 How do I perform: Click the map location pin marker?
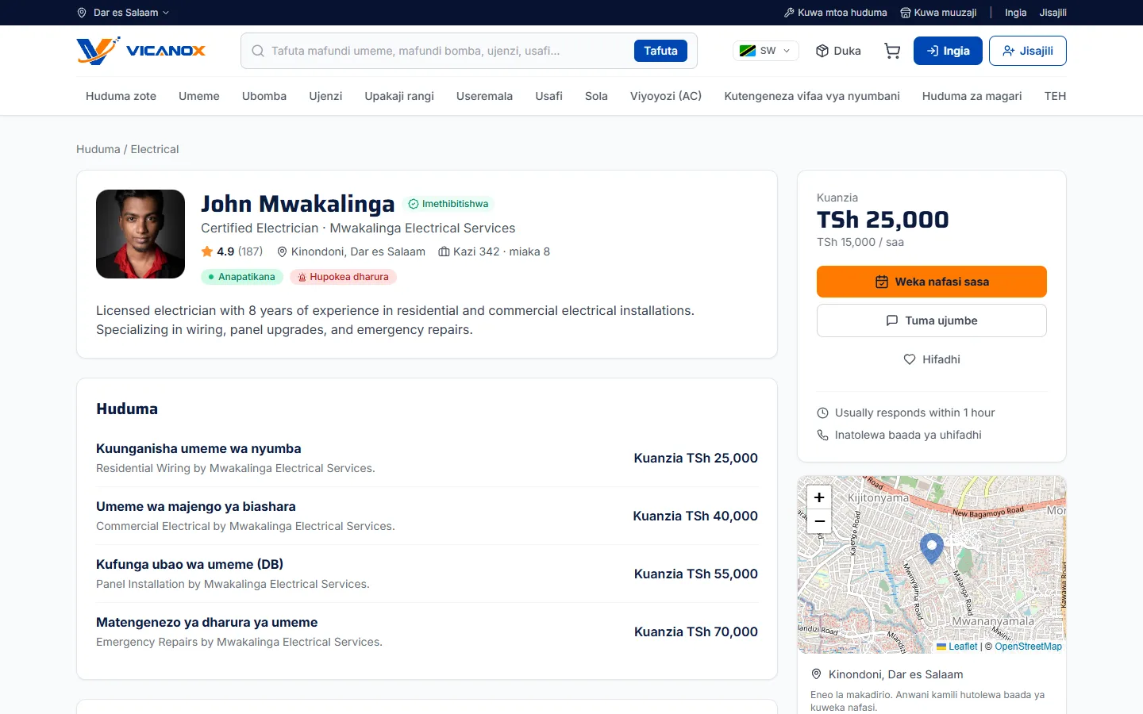(931, 547)
